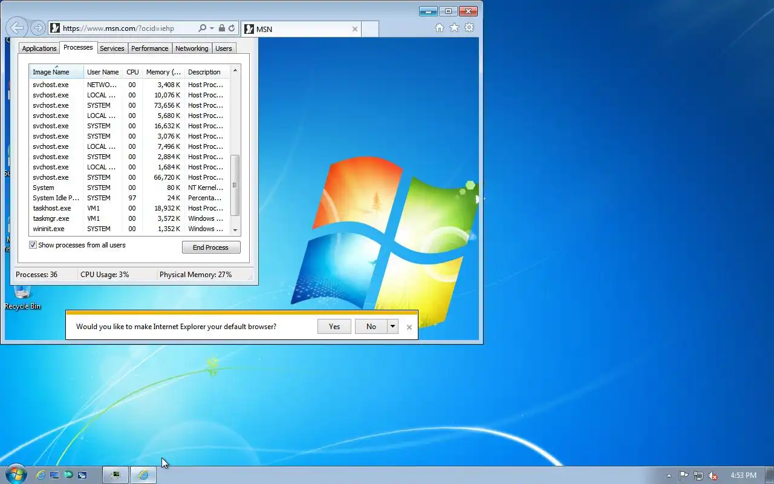Open the network tray icon

[698, 476]
